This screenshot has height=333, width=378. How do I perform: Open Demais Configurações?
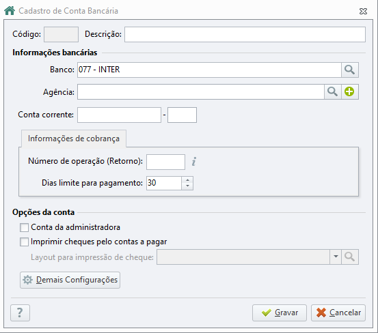[x=70, y=280]
